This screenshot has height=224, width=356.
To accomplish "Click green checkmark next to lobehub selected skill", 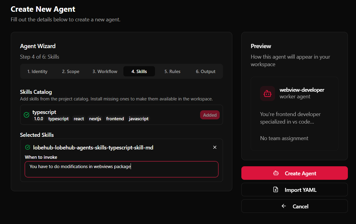I will point(28,147).
